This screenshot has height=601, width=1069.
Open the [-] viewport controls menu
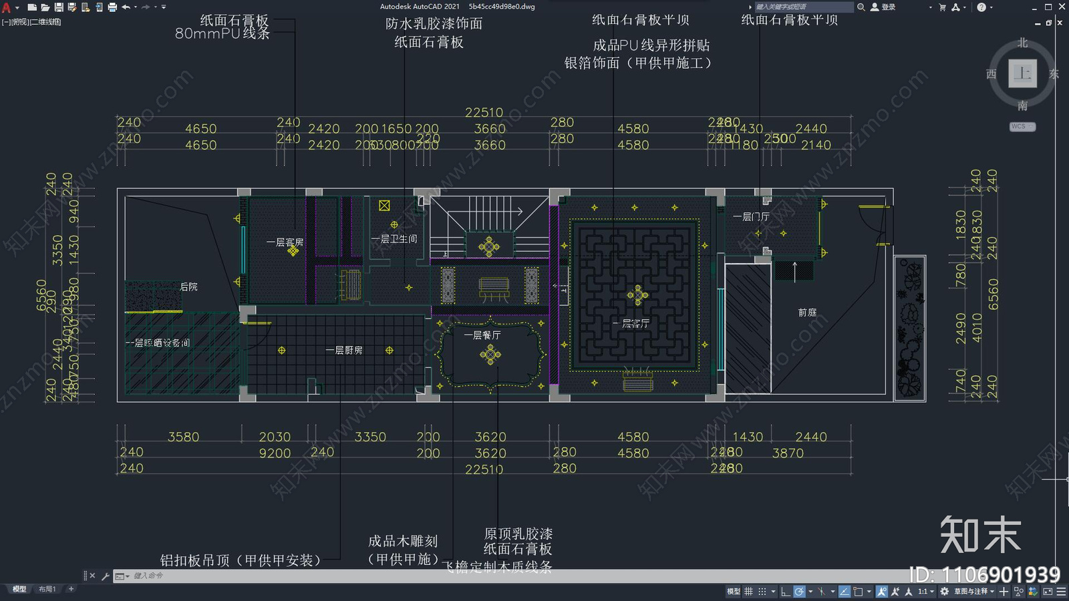6,22
